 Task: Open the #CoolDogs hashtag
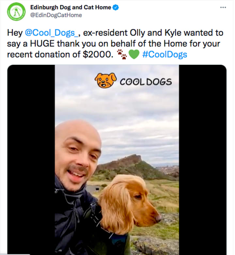tap(165, 54)
